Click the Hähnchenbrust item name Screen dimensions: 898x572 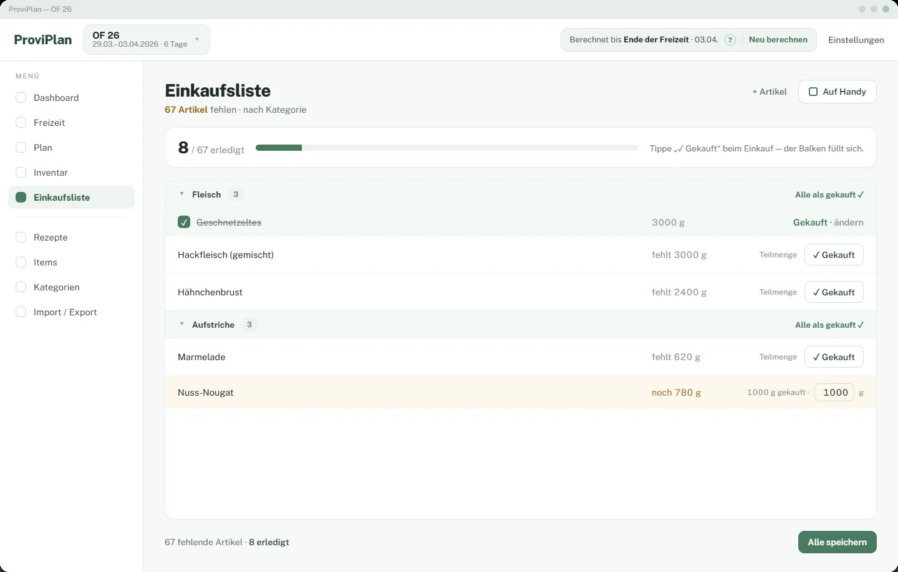pos(210,292)
